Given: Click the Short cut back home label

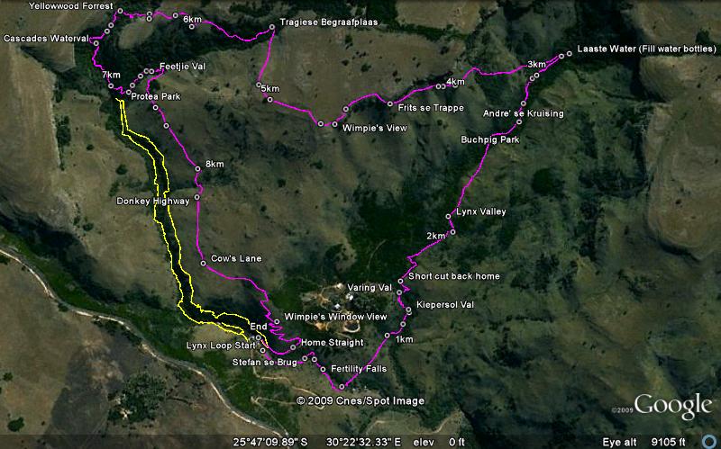Looking at the screenshot, I should coord(454,276).
